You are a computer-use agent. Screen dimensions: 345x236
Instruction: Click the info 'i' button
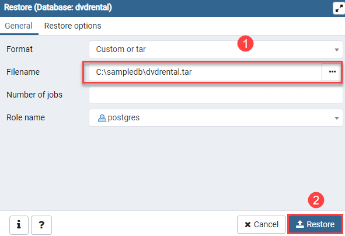coord(19,225)
